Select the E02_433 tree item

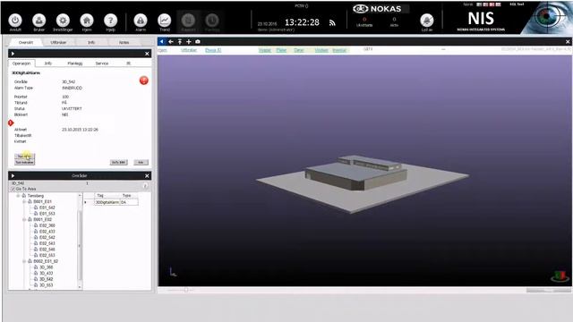pos(47,232)
